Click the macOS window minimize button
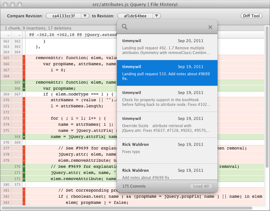The width and height of the screenshot is (270, 211). click(x=13, y=4)
